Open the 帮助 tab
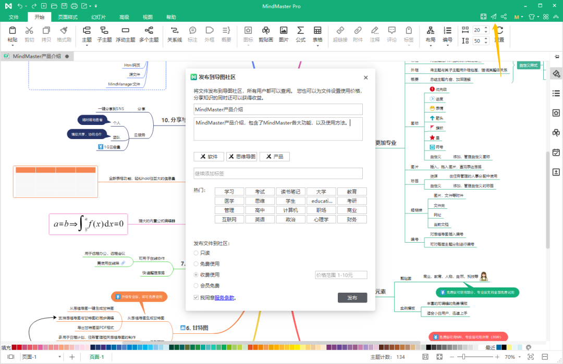Screen dimensions: 563x364 pyautogui.click(x=171, y=17)
